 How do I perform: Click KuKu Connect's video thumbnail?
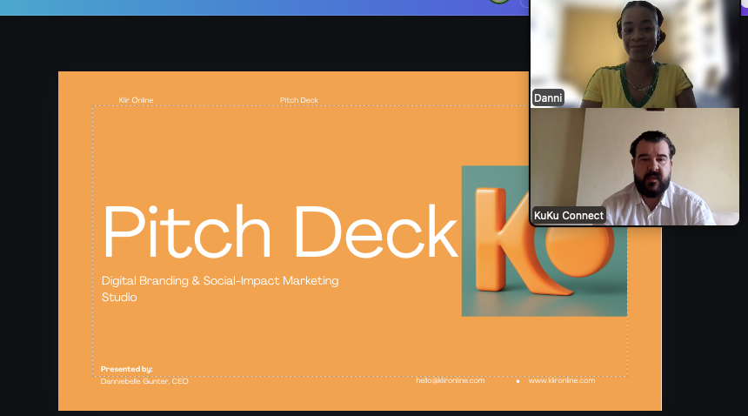634,166
